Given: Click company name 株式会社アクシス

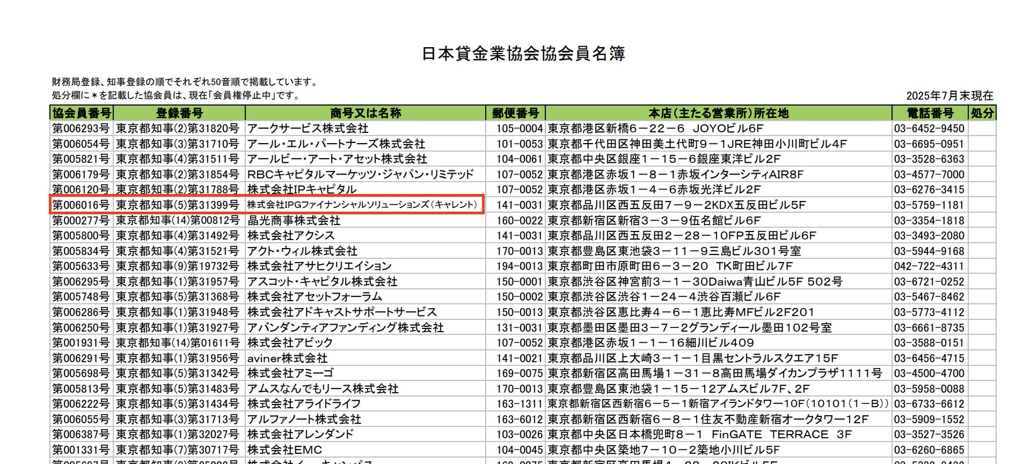Looking at the screenshot, I should tap(291, 236).
